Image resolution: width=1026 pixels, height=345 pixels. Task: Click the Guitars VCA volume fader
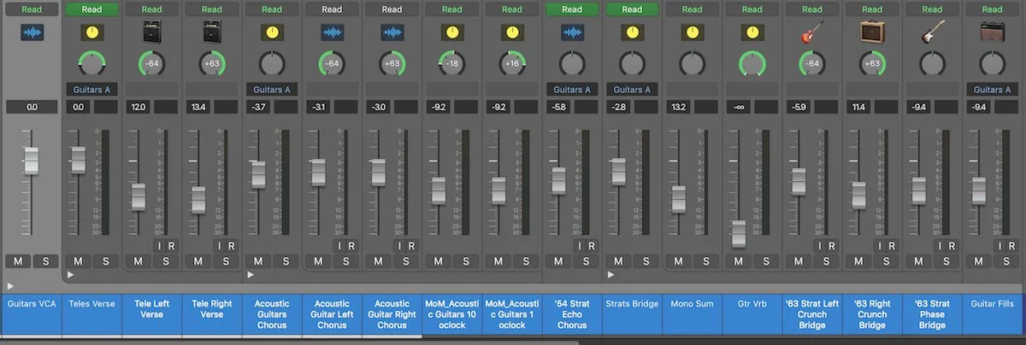(32, 161)
